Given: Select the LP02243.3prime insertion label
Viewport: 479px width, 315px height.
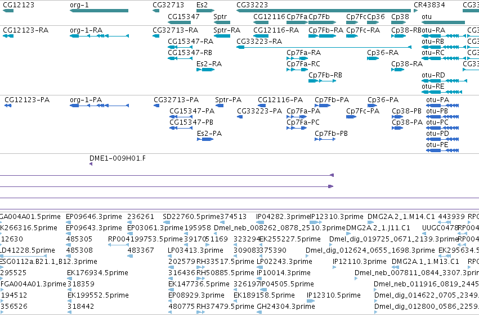Looking at the screenshot, I should pyautogui.click(x=284, y=262).
